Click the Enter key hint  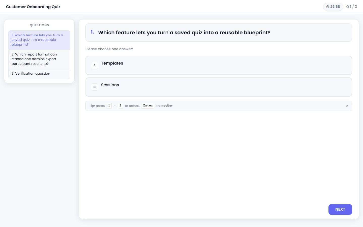[x=148, y=106]
